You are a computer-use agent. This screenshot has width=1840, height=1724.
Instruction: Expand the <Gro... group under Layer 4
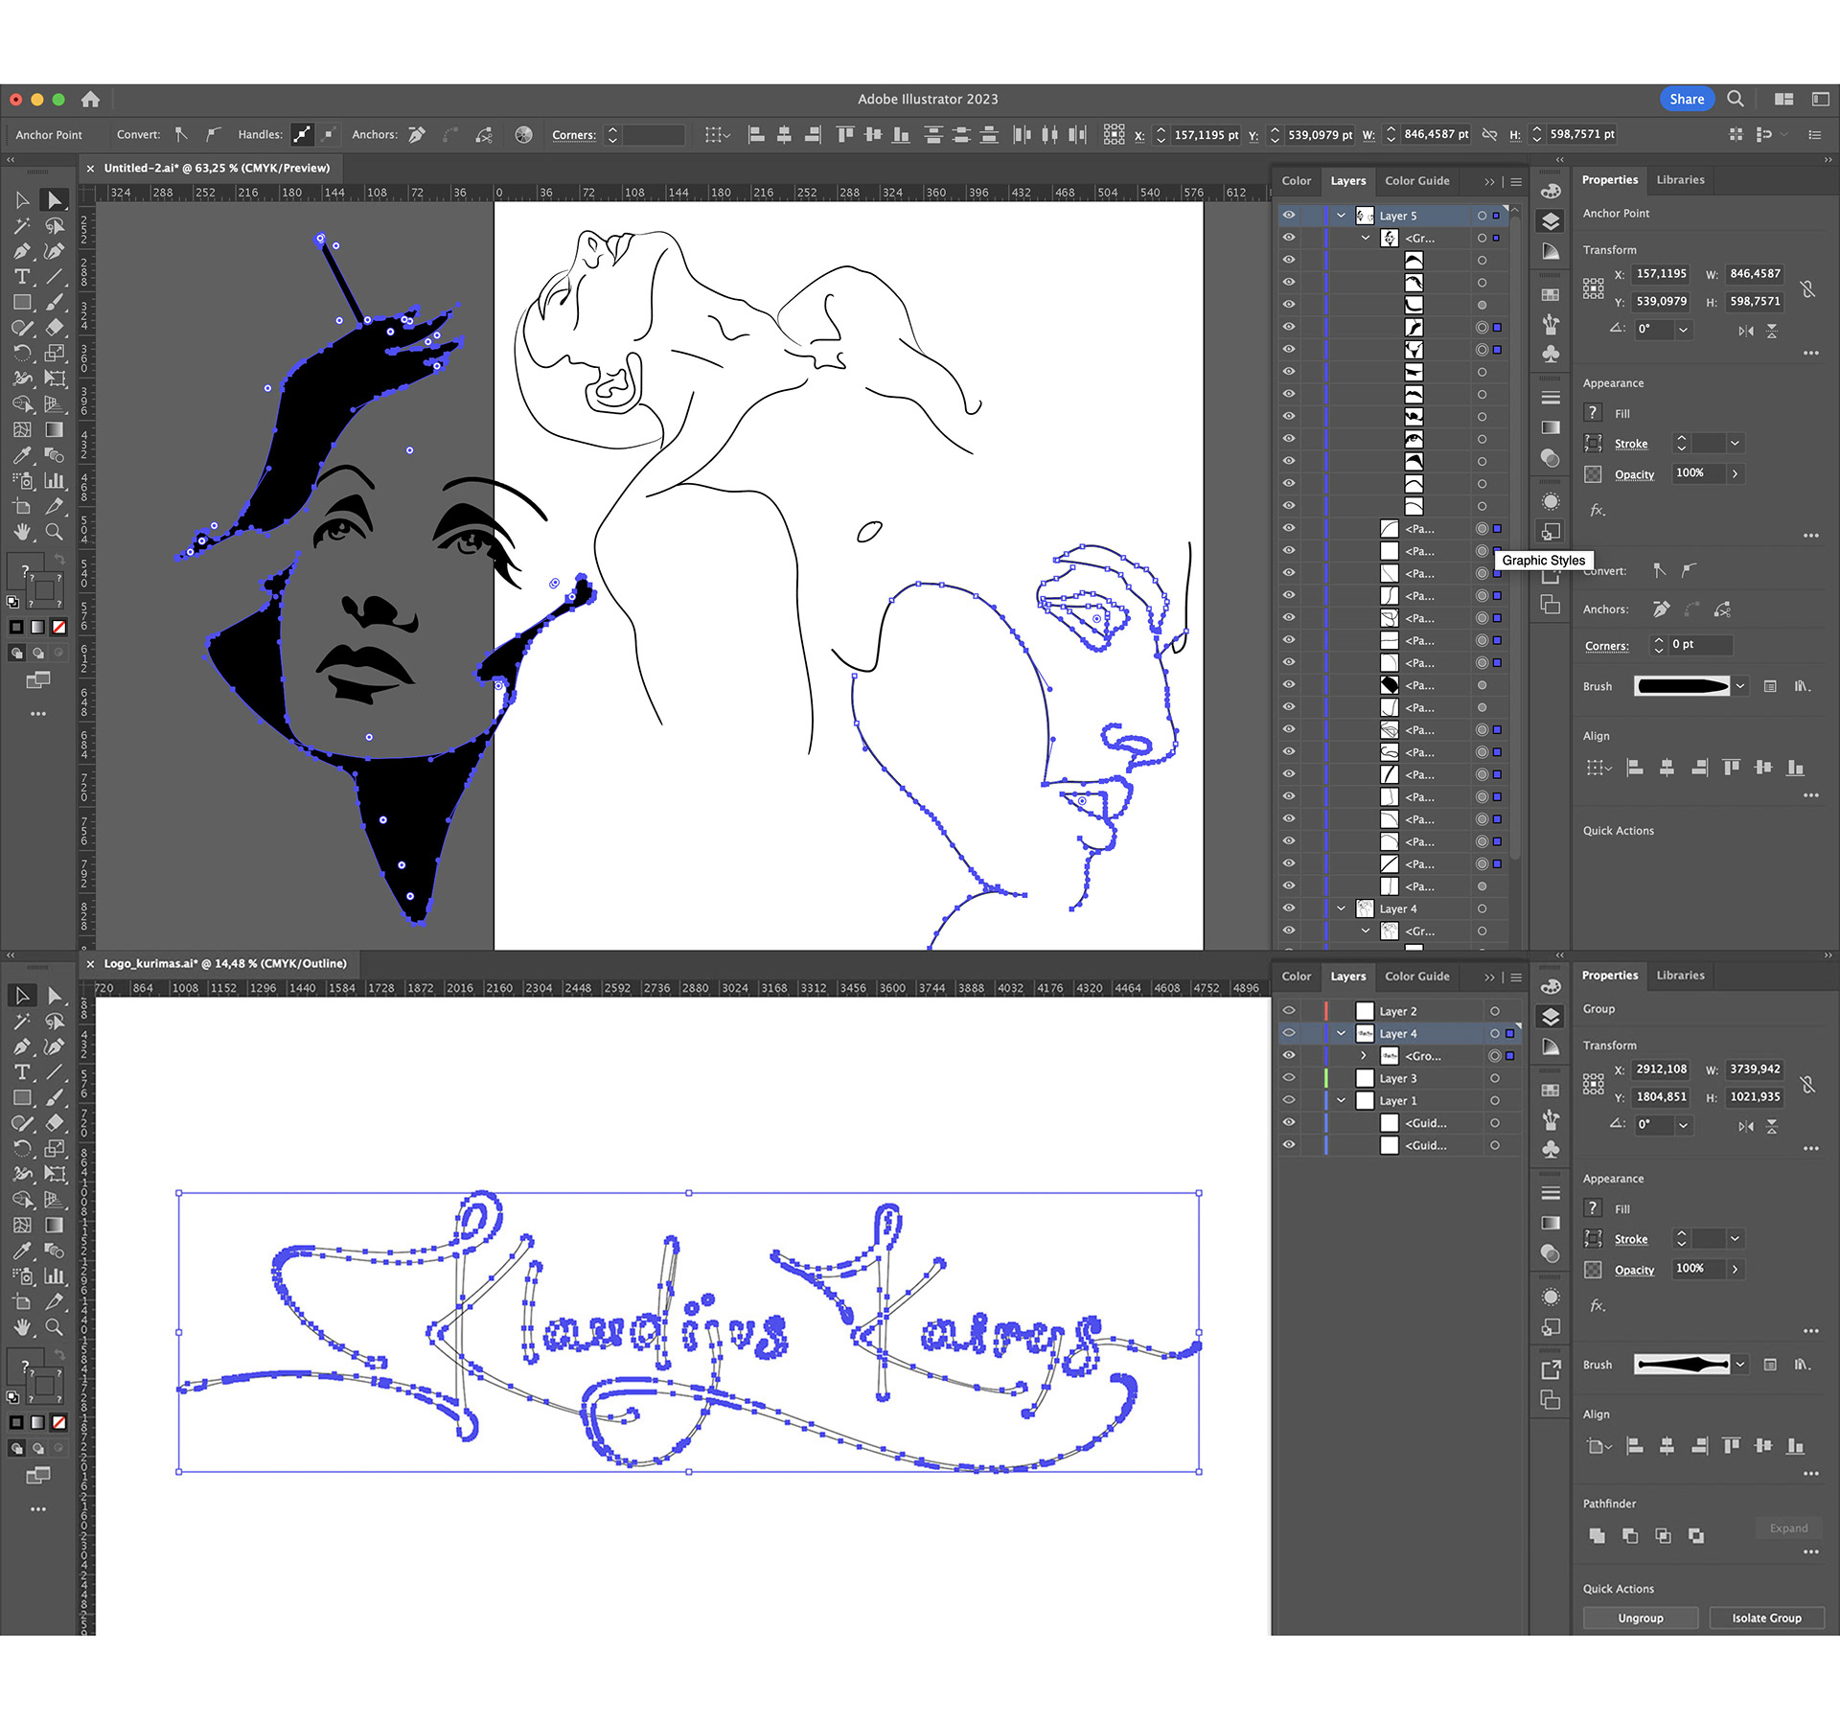1364,1056
